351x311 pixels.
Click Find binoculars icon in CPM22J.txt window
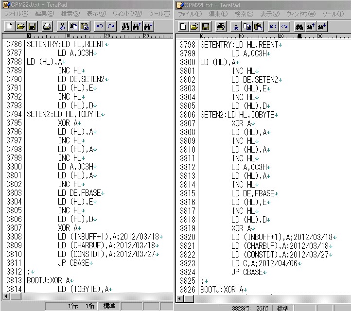point(125,26)
